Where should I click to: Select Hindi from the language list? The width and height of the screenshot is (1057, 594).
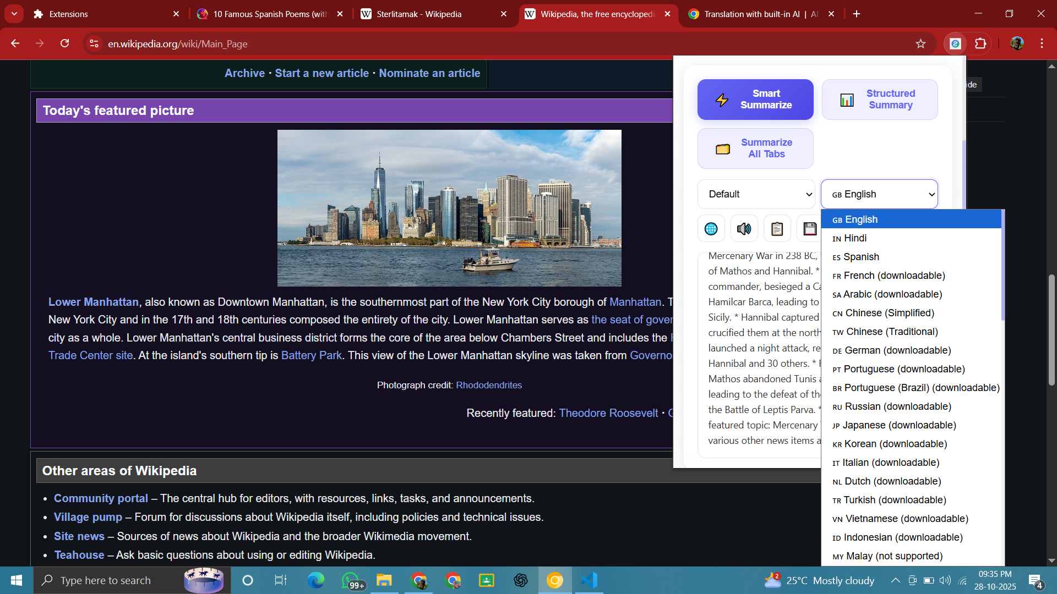coord(855,238)
